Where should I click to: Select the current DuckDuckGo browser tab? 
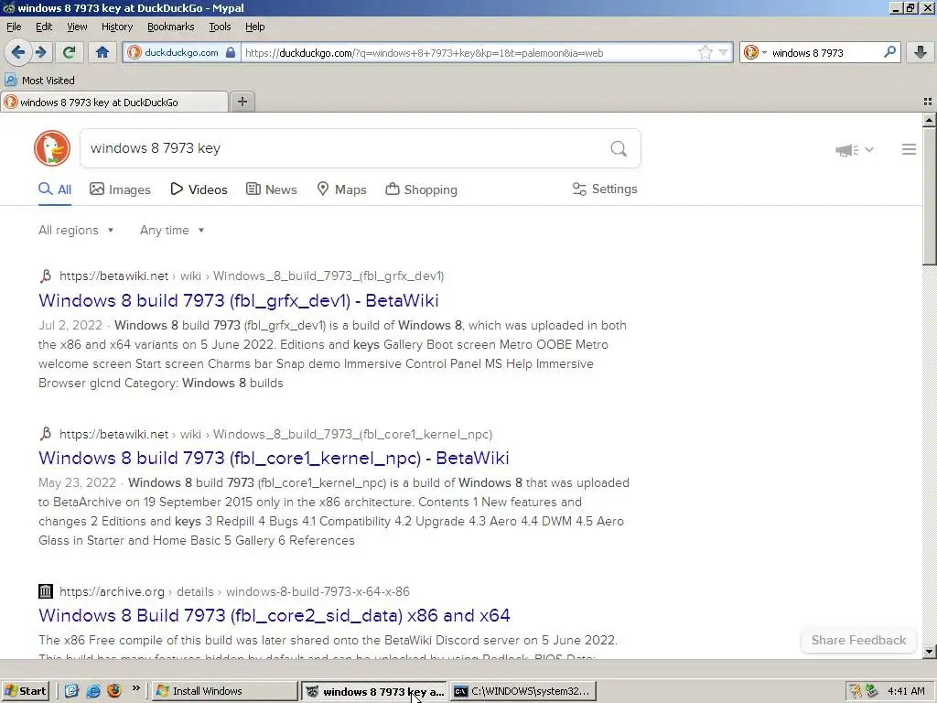tap(114, 103)
